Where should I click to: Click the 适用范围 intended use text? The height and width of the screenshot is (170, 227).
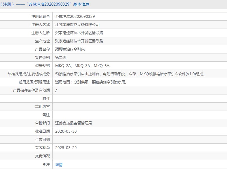click(91, 82)
